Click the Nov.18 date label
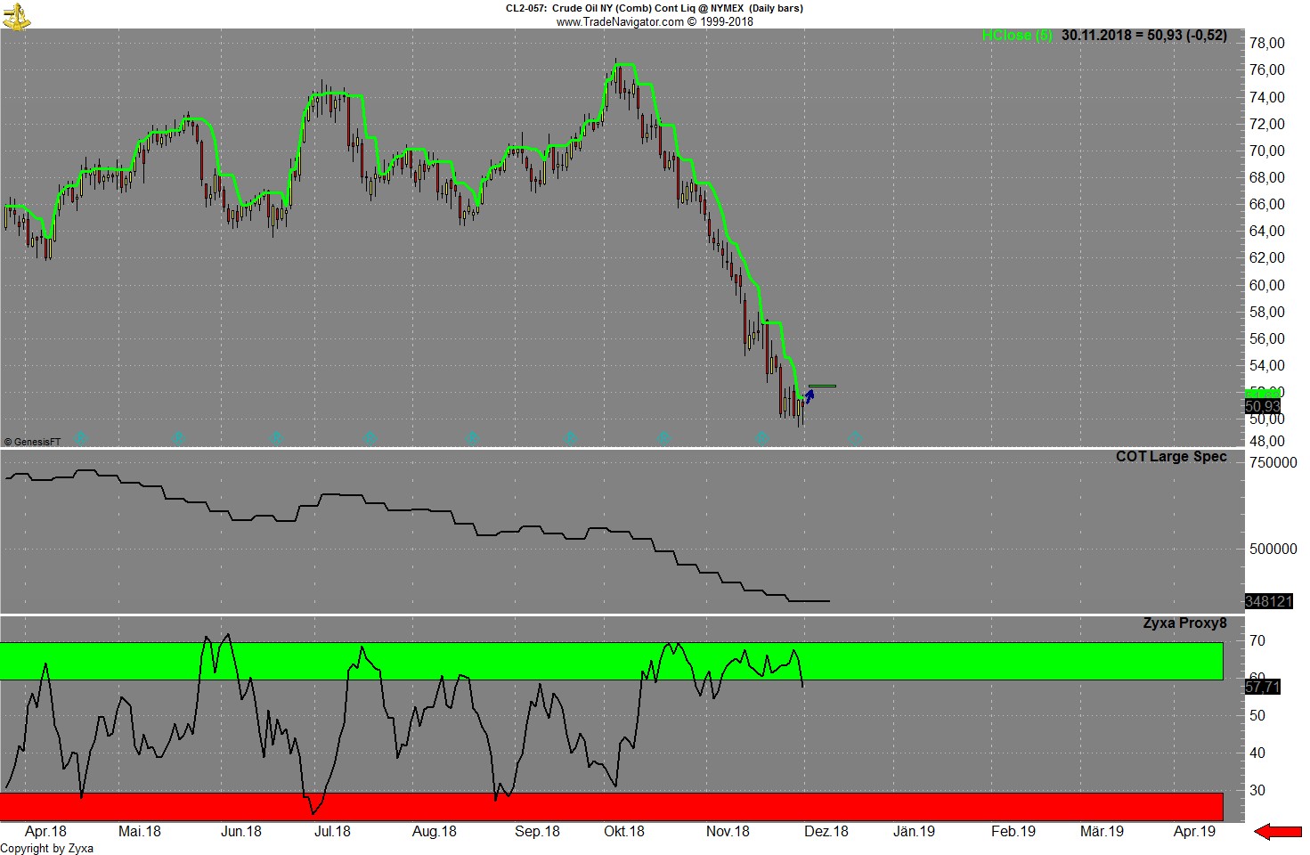1310x855 pixels. click(728, 832)
